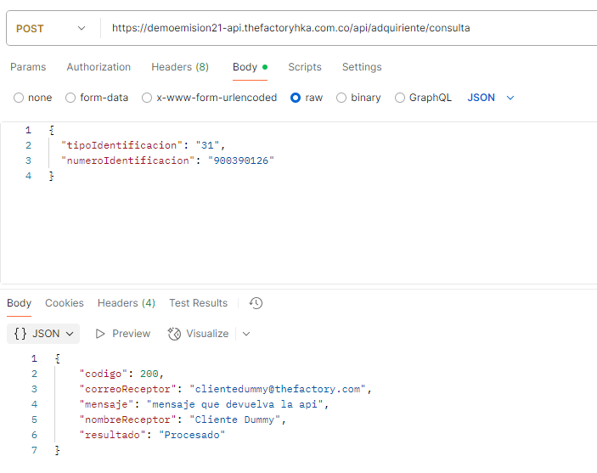Select the GraphQL radio option

[400, 98]
